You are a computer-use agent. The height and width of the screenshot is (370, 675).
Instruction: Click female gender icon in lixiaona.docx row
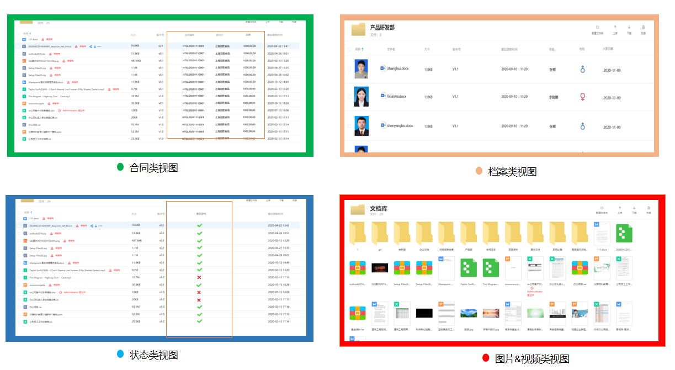click(x=582, y=97)
